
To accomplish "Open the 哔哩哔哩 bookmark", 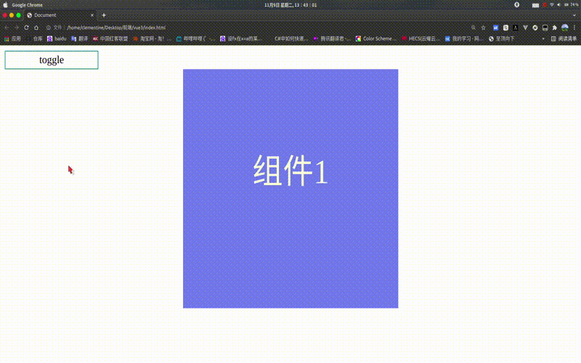I will click(x=195, y=38).
